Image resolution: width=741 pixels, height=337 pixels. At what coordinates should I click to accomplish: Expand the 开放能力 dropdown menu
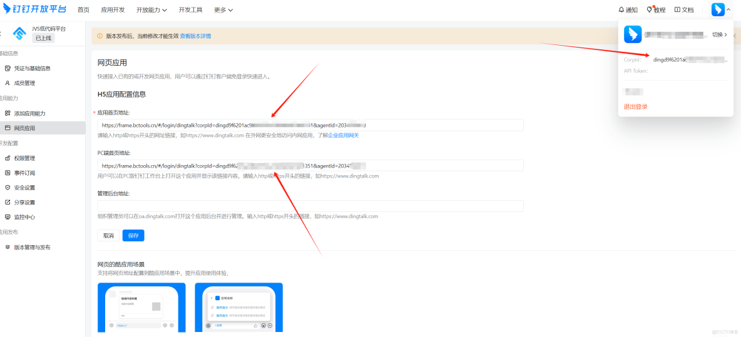coord(151,10)
